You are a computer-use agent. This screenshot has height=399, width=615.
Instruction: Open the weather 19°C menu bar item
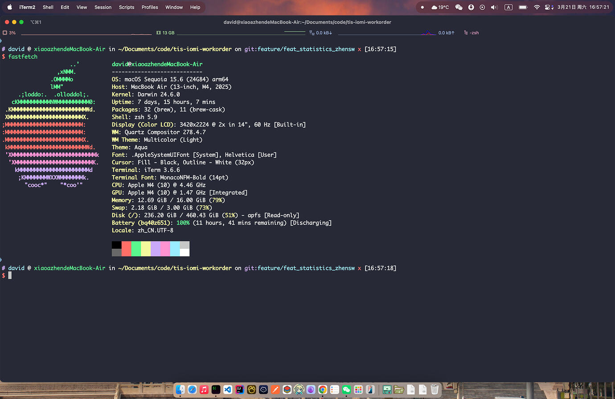(440, 7)
